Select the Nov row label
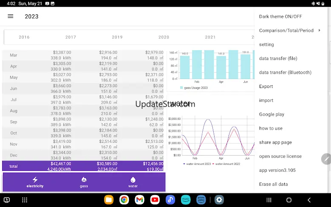The width and height of the screenshot is (331, 207). (x=14, y=144)
